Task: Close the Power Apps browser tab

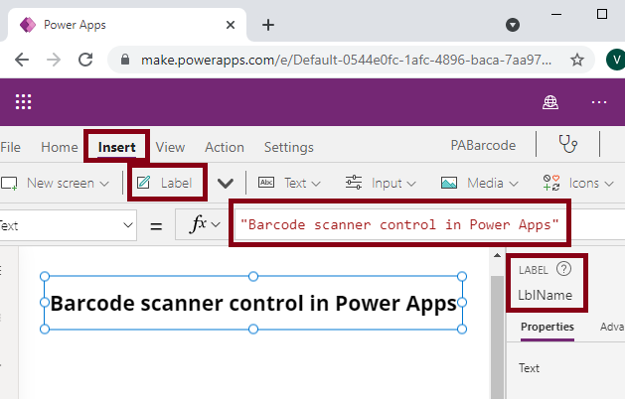Action: point(231,25)
